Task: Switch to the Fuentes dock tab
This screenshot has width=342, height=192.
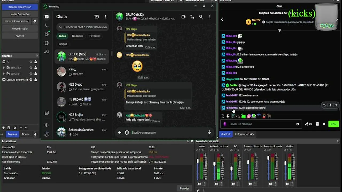Action: [12, 134]
